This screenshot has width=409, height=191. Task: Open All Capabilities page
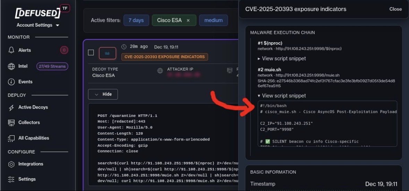(x=33, y=138)
